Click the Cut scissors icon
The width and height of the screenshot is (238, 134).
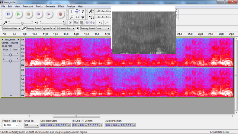coord(70,23)
